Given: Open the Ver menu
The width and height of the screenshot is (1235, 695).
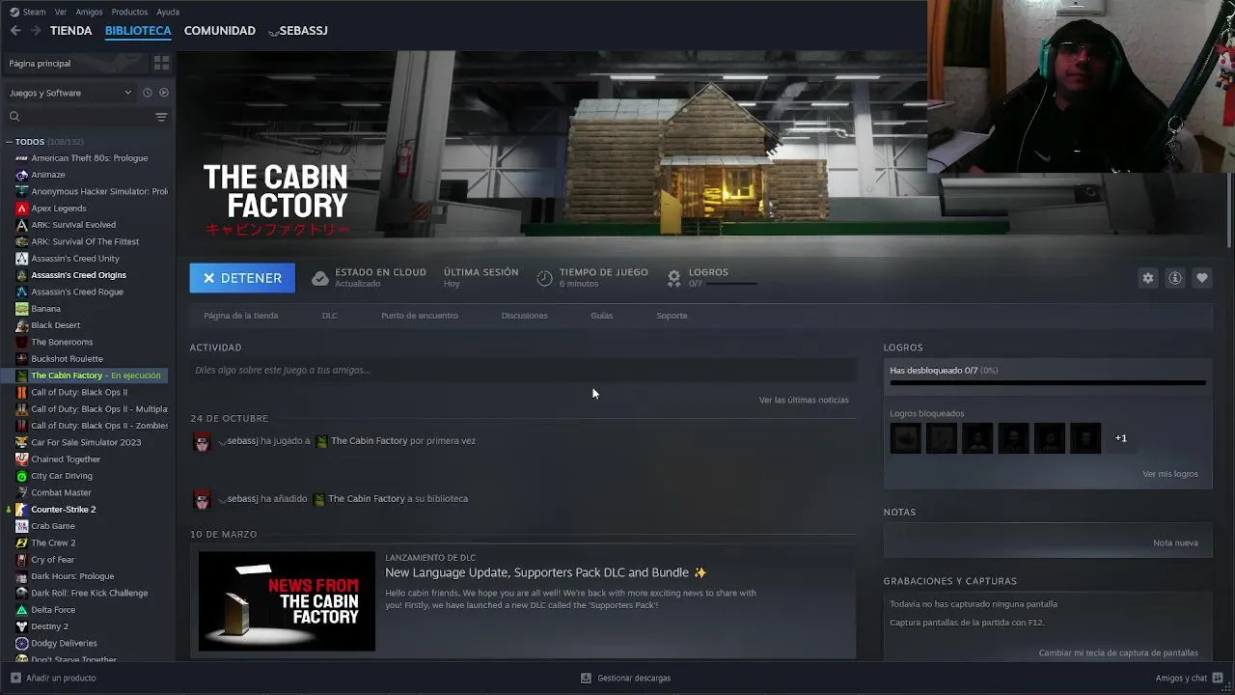Looking at the screenshot, I should (61, 12).
